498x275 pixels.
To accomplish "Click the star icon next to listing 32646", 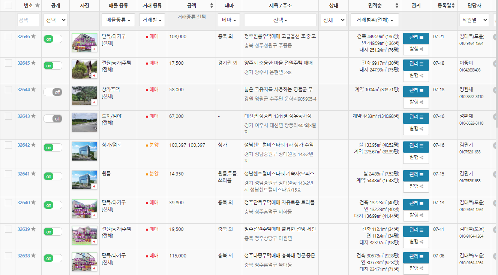I will click(x=33, y=36).
